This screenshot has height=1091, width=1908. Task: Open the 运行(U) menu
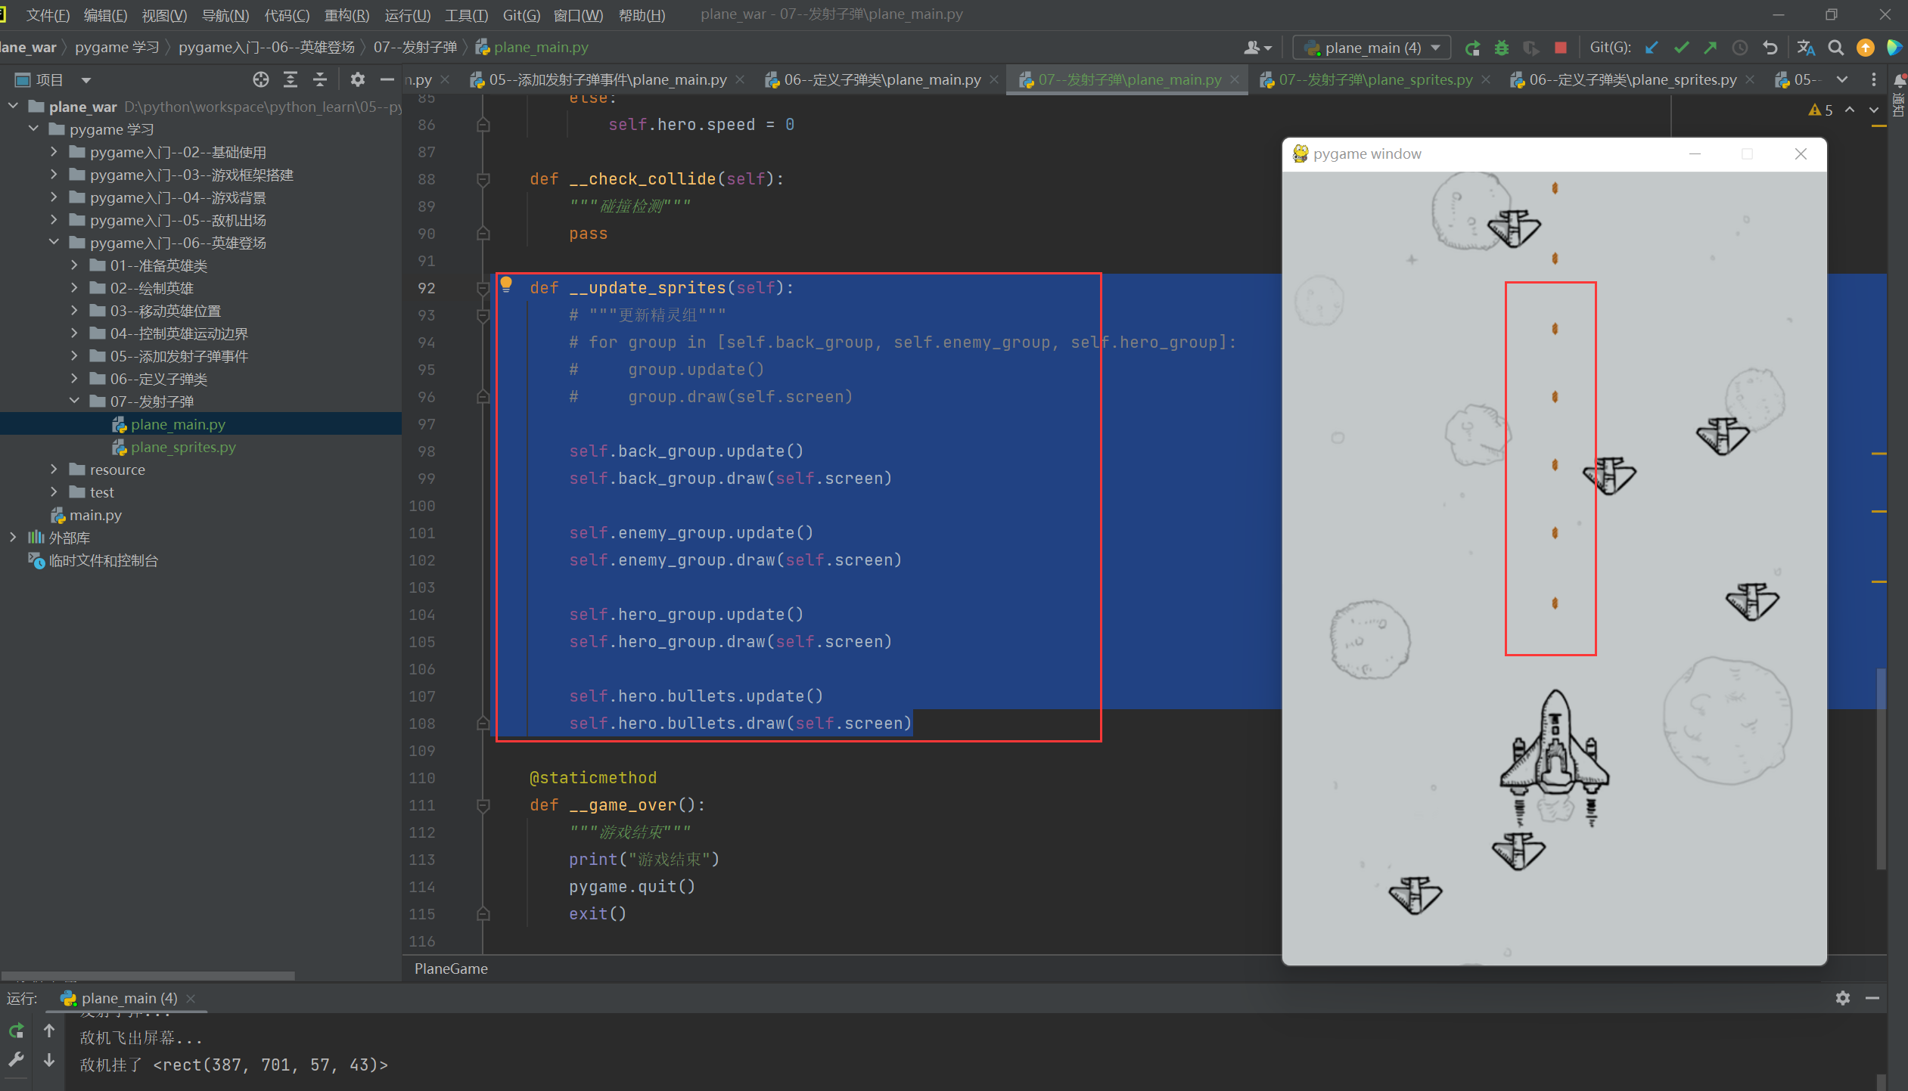407,15
